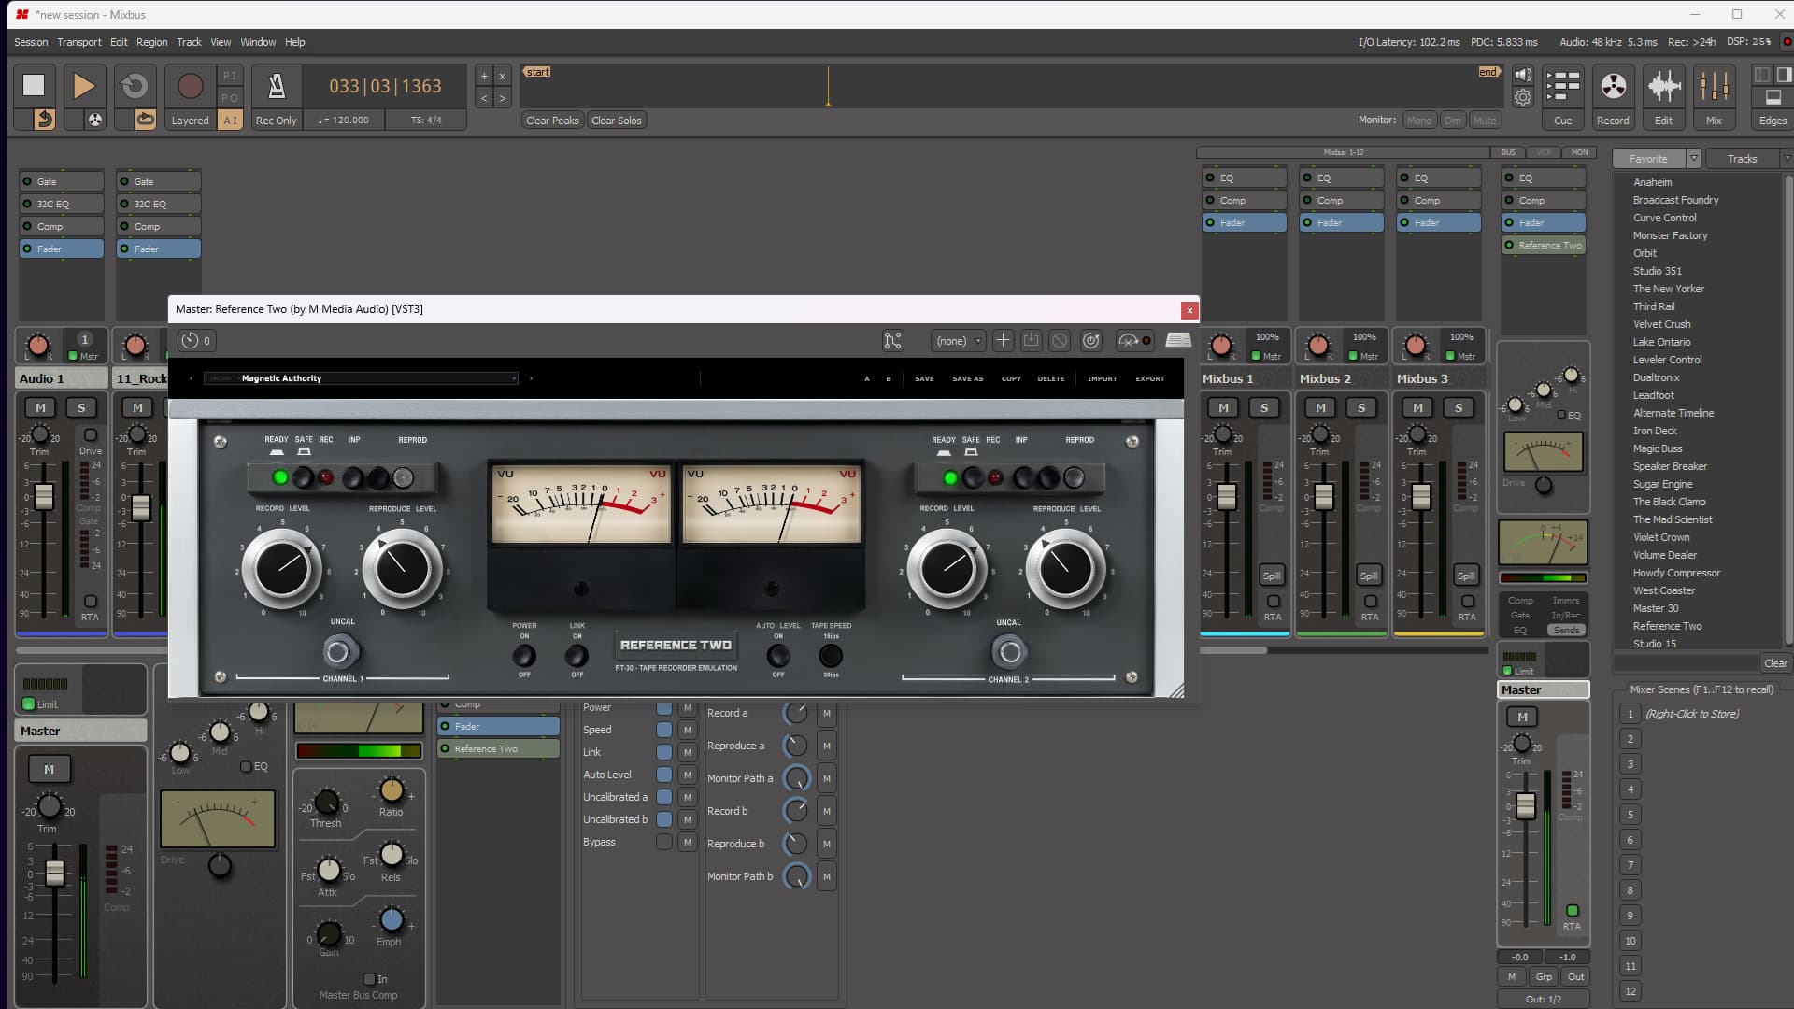
Task: Open monitor settings gear icon
Action: tap(1523, 97)
